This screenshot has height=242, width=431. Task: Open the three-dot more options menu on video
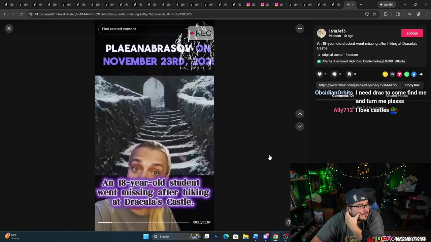300,29
